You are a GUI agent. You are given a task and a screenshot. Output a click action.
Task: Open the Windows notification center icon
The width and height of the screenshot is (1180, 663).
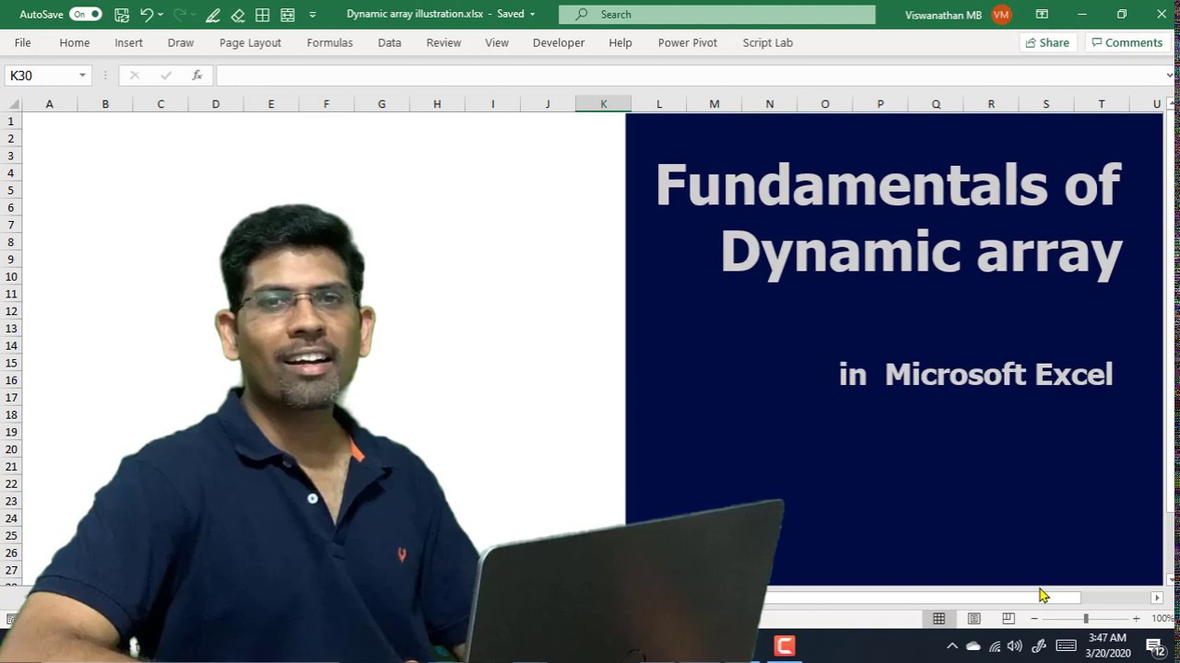pyautogui.click(x=1154, y=646)
